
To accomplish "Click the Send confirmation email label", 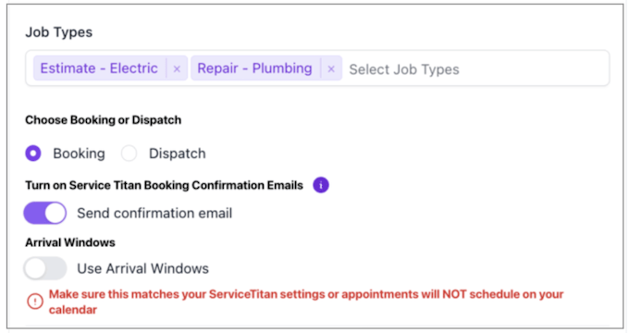I will [154, 213].
